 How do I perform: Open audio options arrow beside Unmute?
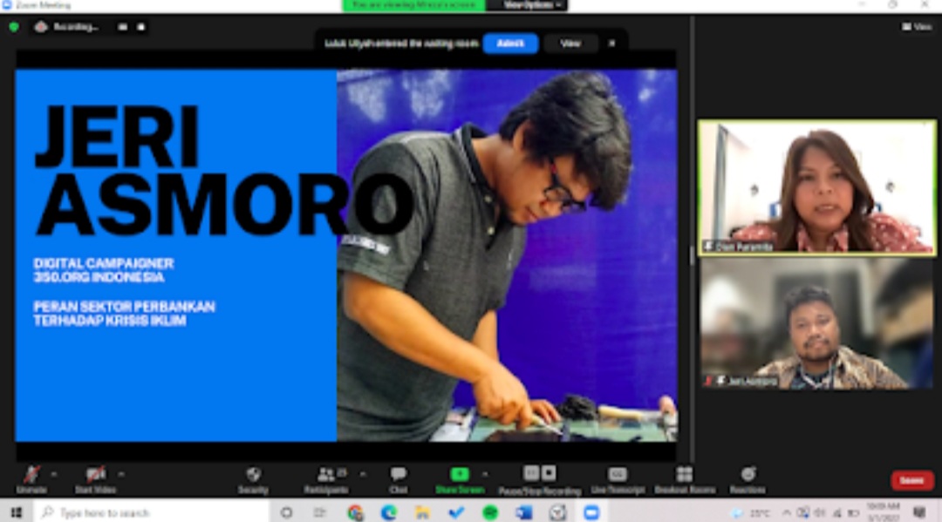click(54, 475)
